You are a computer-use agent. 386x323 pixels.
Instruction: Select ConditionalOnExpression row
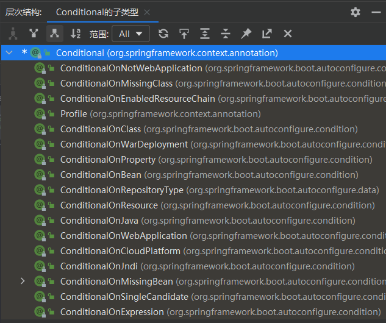coord(193,312)
